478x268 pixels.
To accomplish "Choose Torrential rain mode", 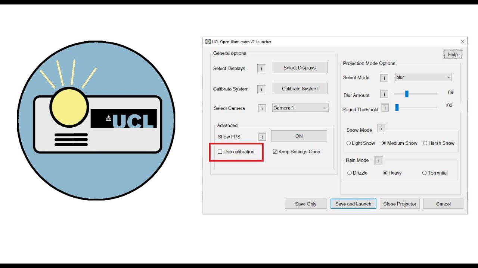I will 424,173.
